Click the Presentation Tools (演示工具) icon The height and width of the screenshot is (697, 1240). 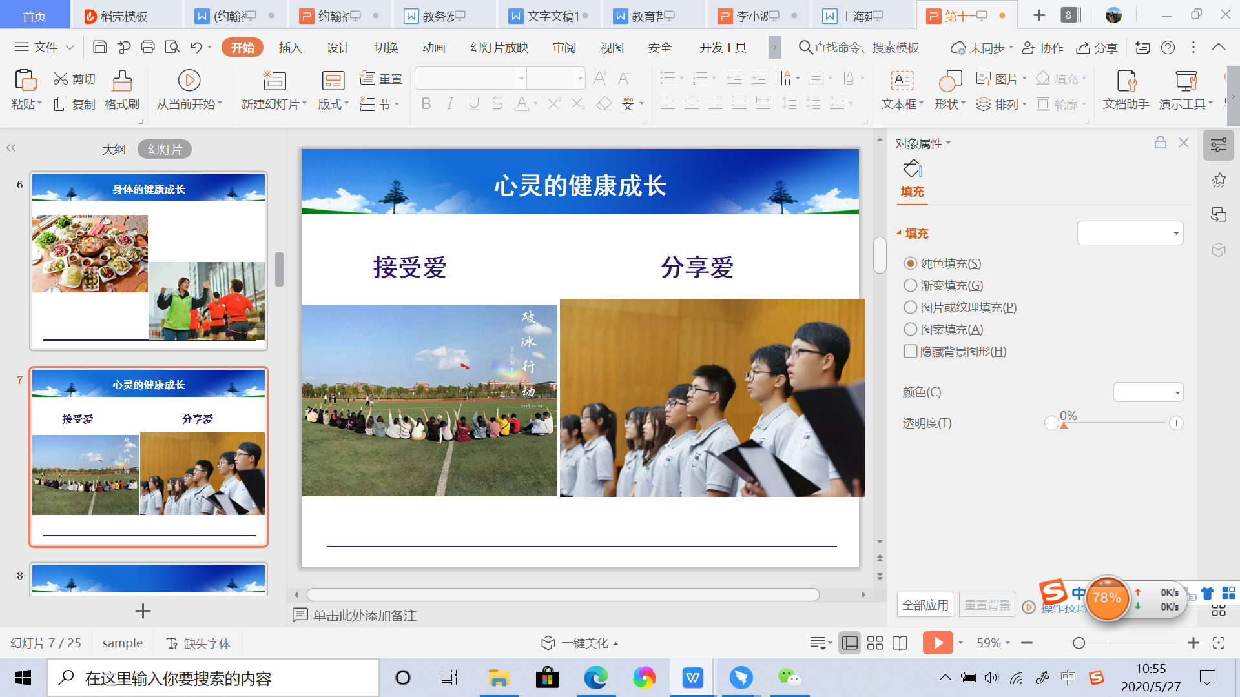coord(1186,81)
